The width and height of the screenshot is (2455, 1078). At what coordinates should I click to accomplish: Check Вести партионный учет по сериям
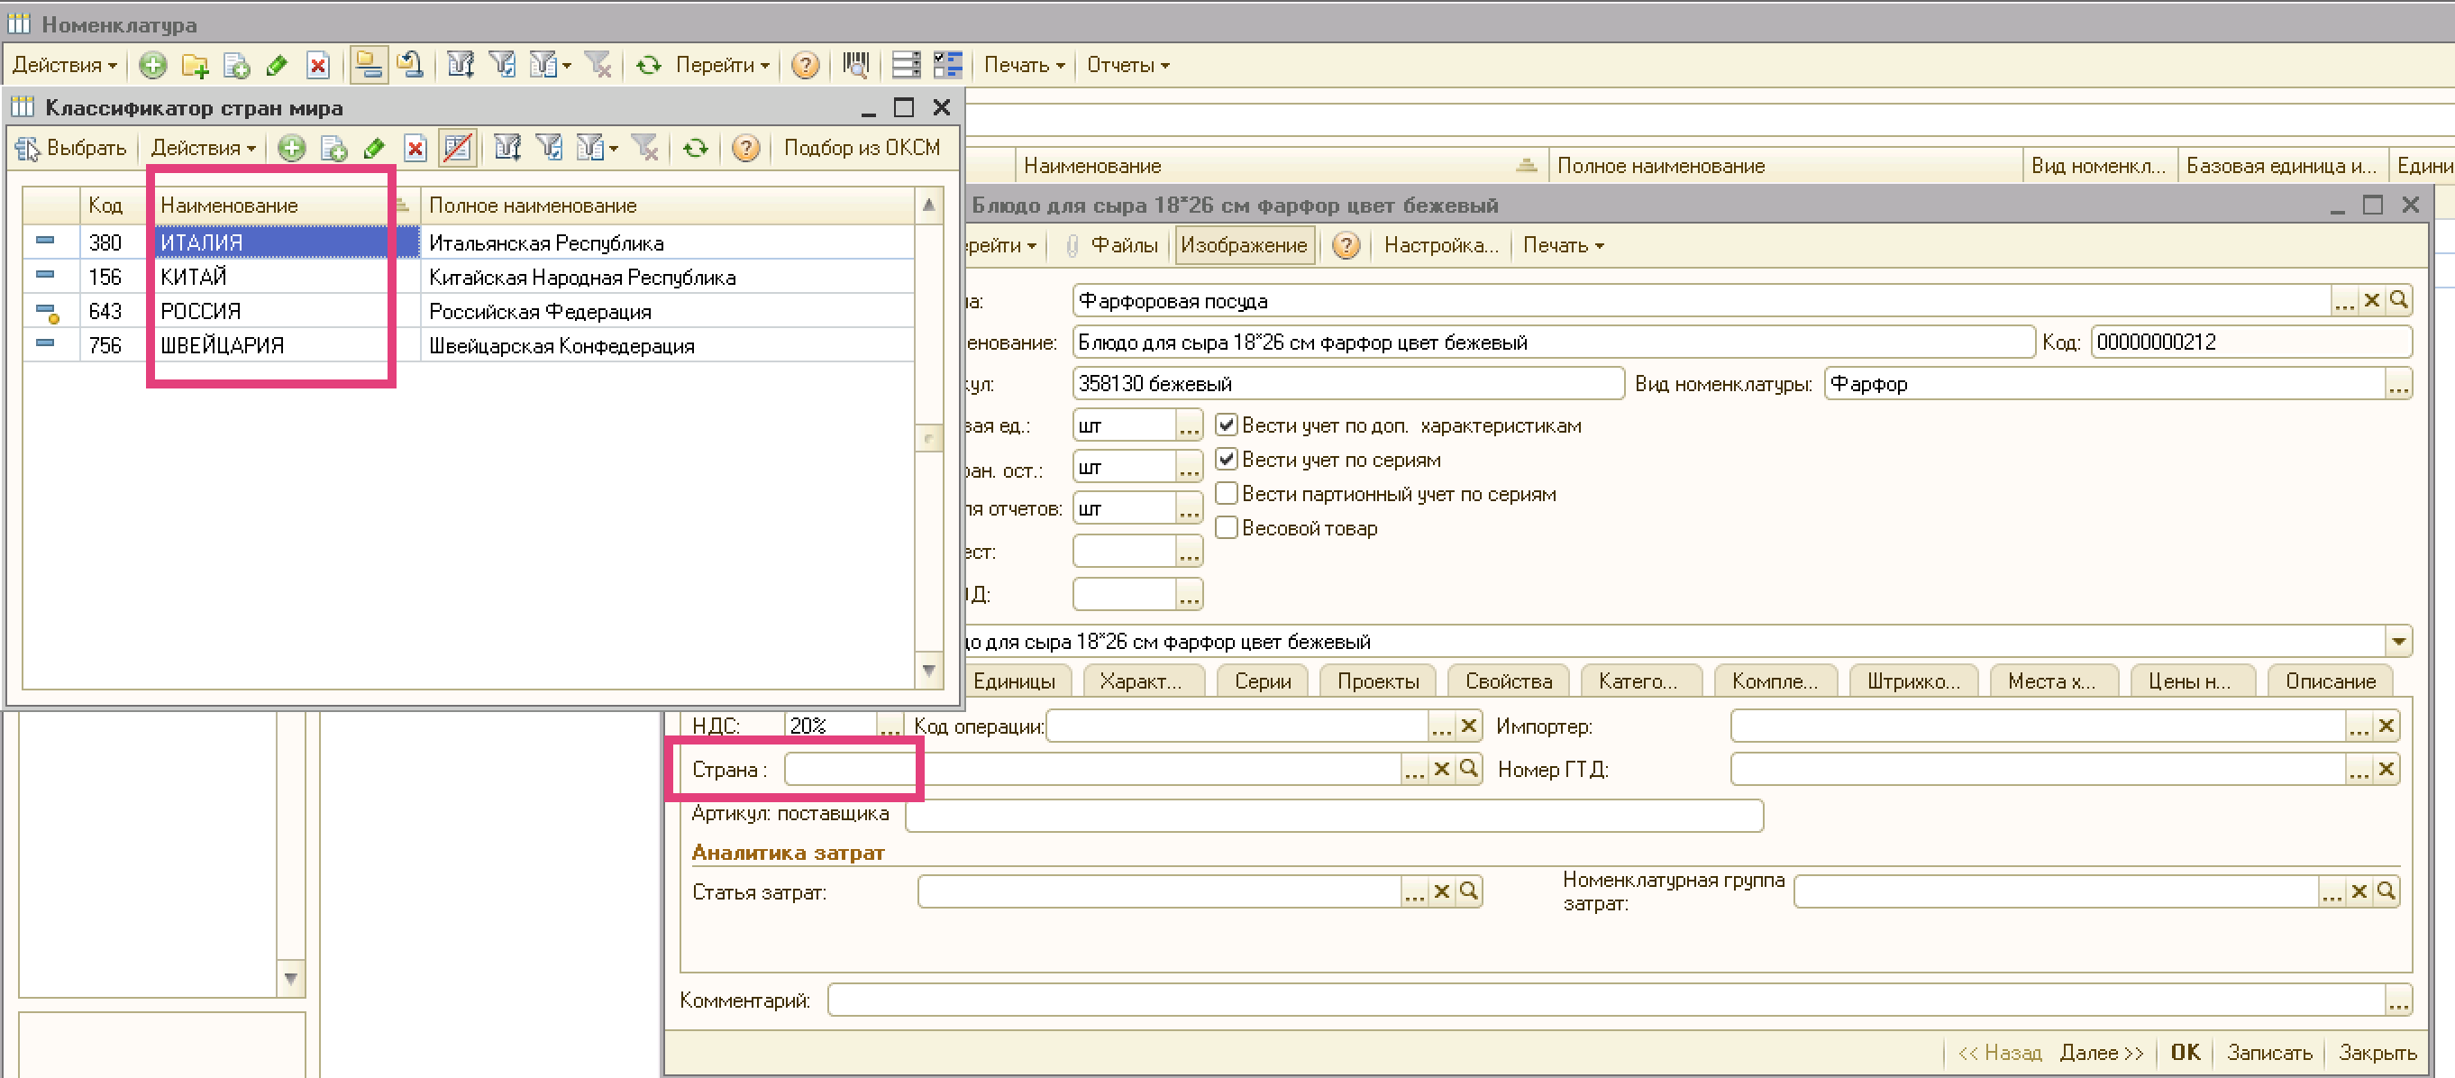(1227, 494)
